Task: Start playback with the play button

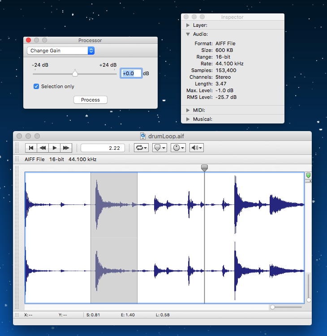Action: coord(55,148)
